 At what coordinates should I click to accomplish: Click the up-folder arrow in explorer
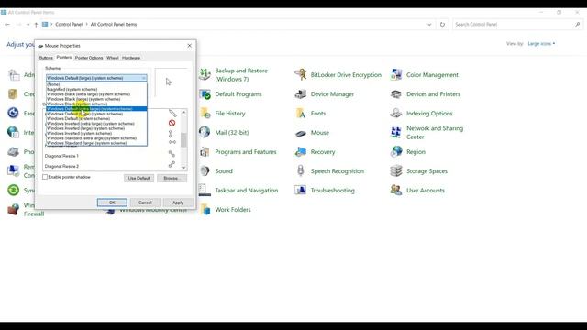coord(36,25)
